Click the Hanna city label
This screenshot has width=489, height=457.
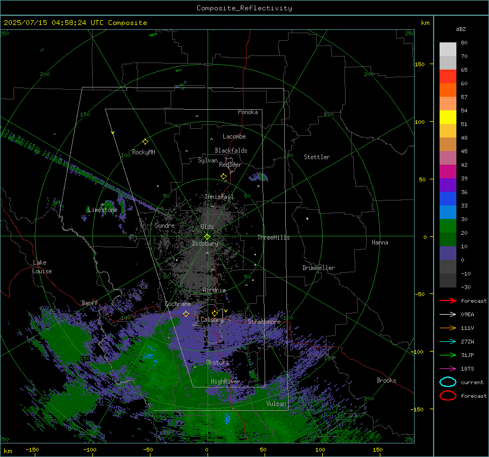pos(380,242)
